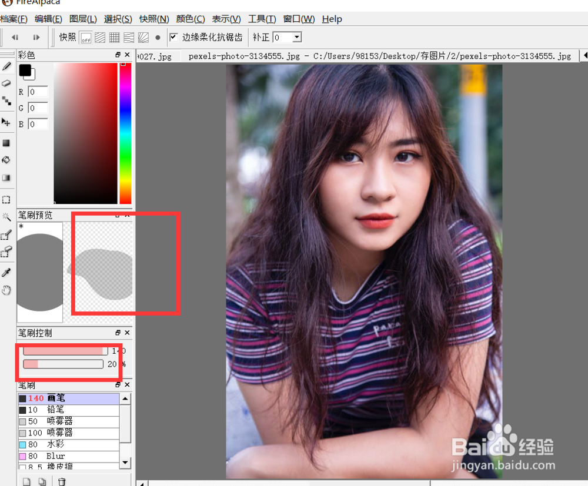Click tab scroll arrow at tab bar end
Viewport: 588px width, 486px height.
click(585, 56)
